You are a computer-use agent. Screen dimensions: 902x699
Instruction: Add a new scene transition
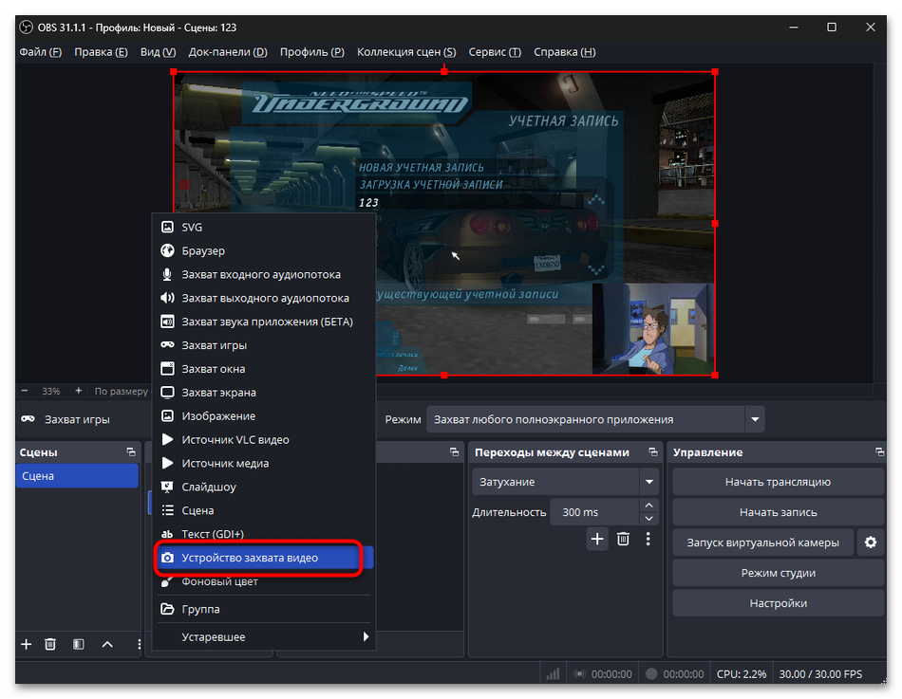597,539
